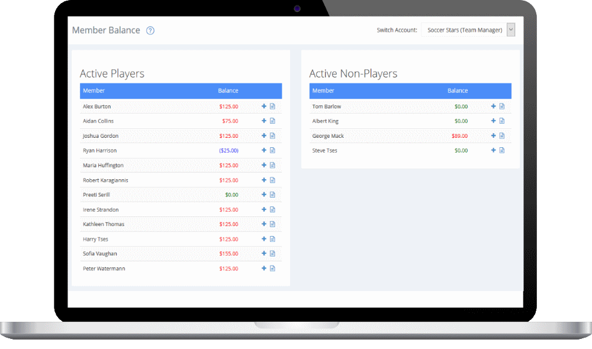Add transaction for Joshua Gordon
This screenshot has width=592, height=349.
tap(264, 135)
